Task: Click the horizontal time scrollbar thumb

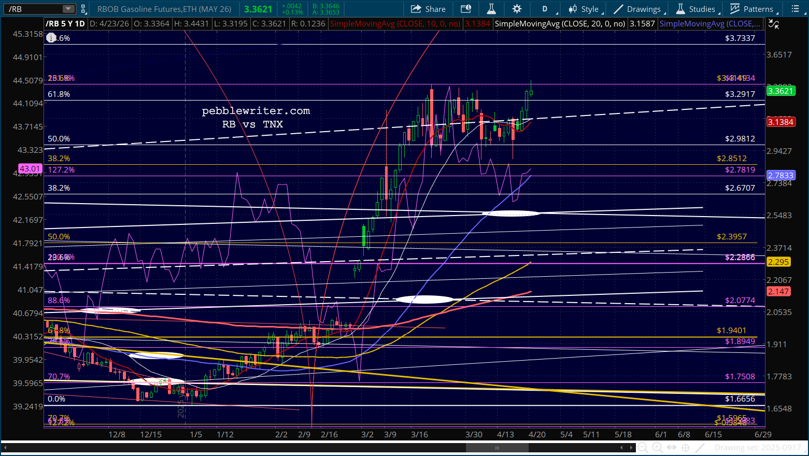Action: pos(496,448)
